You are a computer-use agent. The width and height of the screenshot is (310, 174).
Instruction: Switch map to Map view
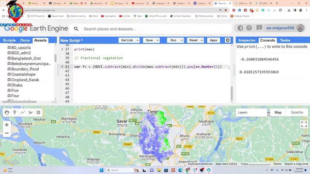tap(278, 113)
